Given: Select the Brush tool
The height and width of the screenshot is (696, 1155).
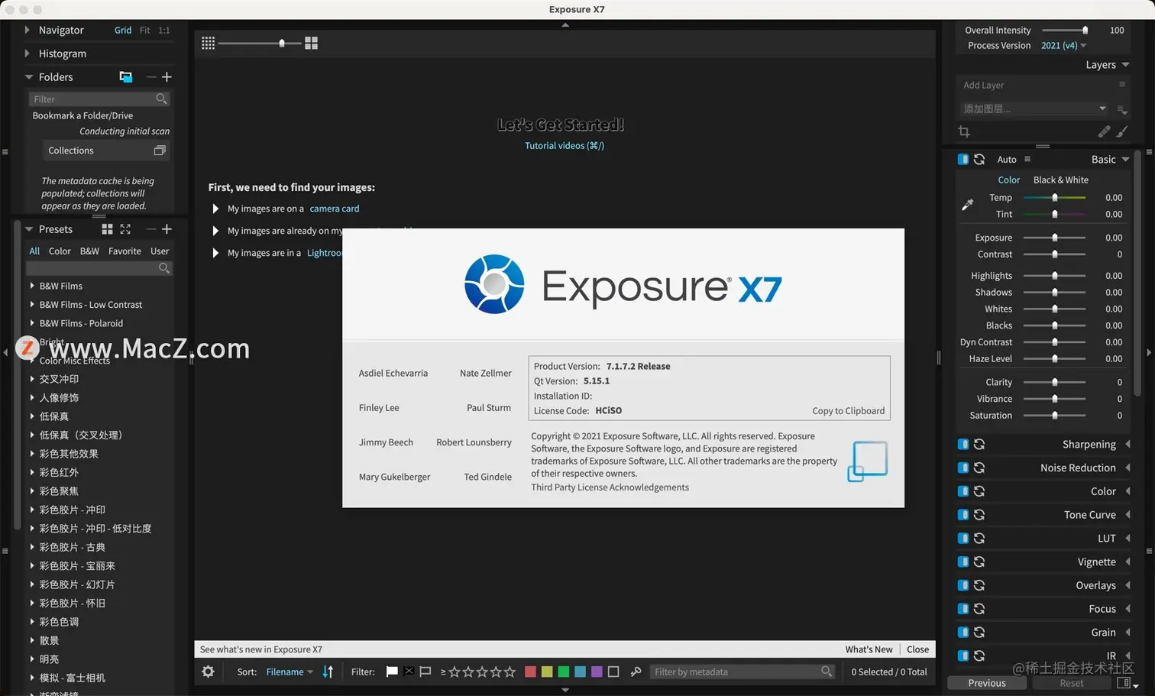Looking at the screenshot, I should click(1121, 131).
